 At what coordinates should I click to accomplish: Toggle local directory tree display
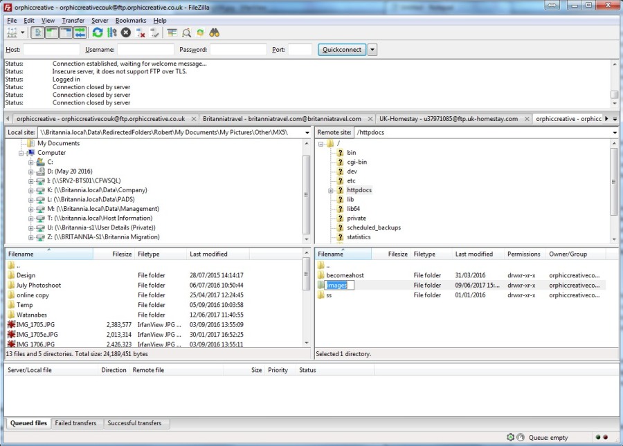click(52, 33)
